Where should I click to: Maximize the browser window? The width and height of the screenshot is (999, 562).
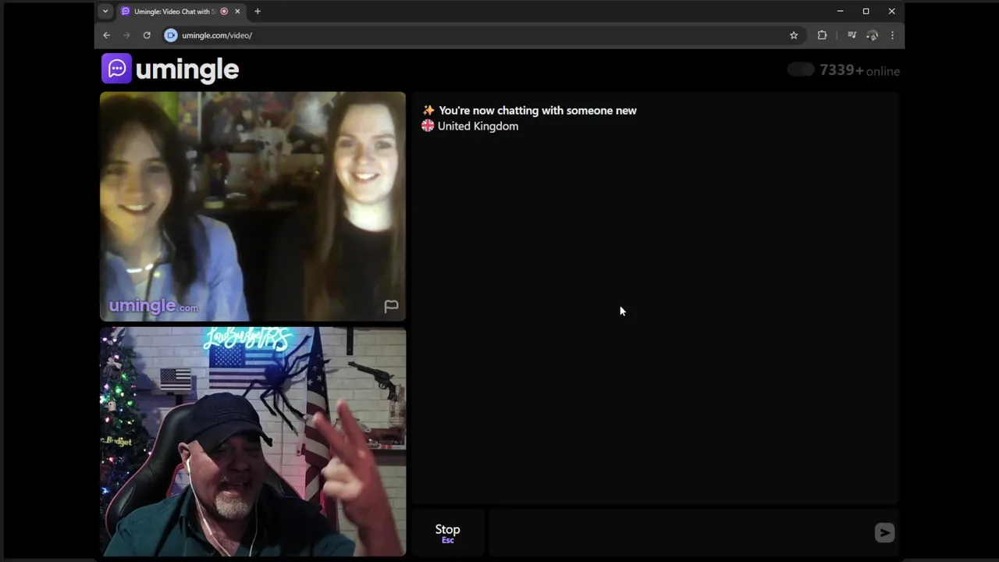[x=866, y=12]
